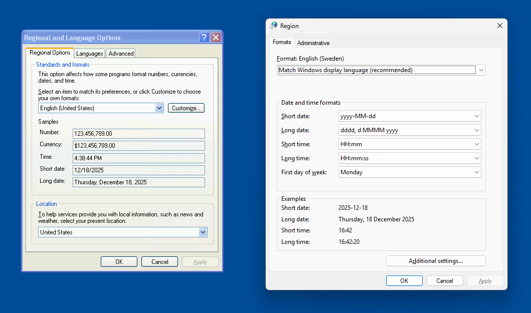Switch to the Administrative tab
Image resolution: width=531 pixels, height=313 pixels.
(x=313, y=43)
